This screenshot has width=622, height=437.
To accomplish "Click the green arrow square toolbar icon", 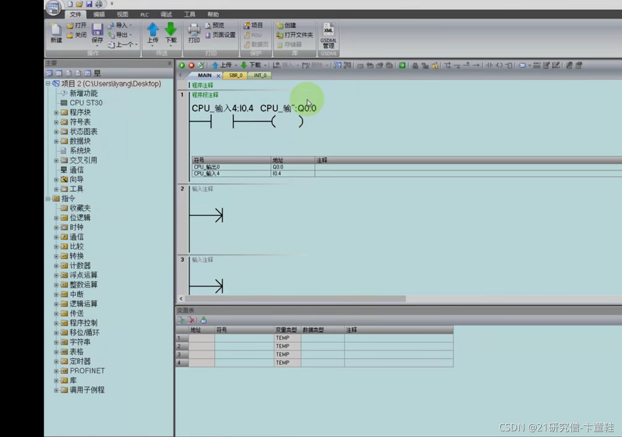I will [402, 66].
